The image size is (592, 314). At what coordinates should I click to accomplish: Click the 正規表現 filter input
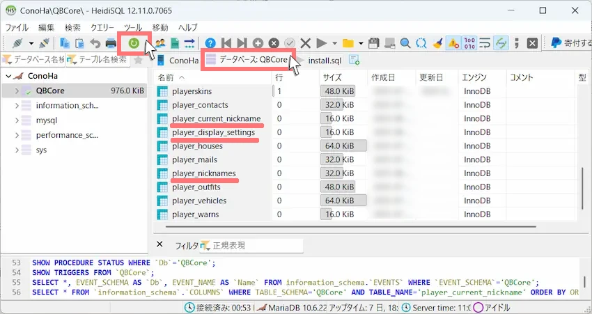(x=251, y=245)
